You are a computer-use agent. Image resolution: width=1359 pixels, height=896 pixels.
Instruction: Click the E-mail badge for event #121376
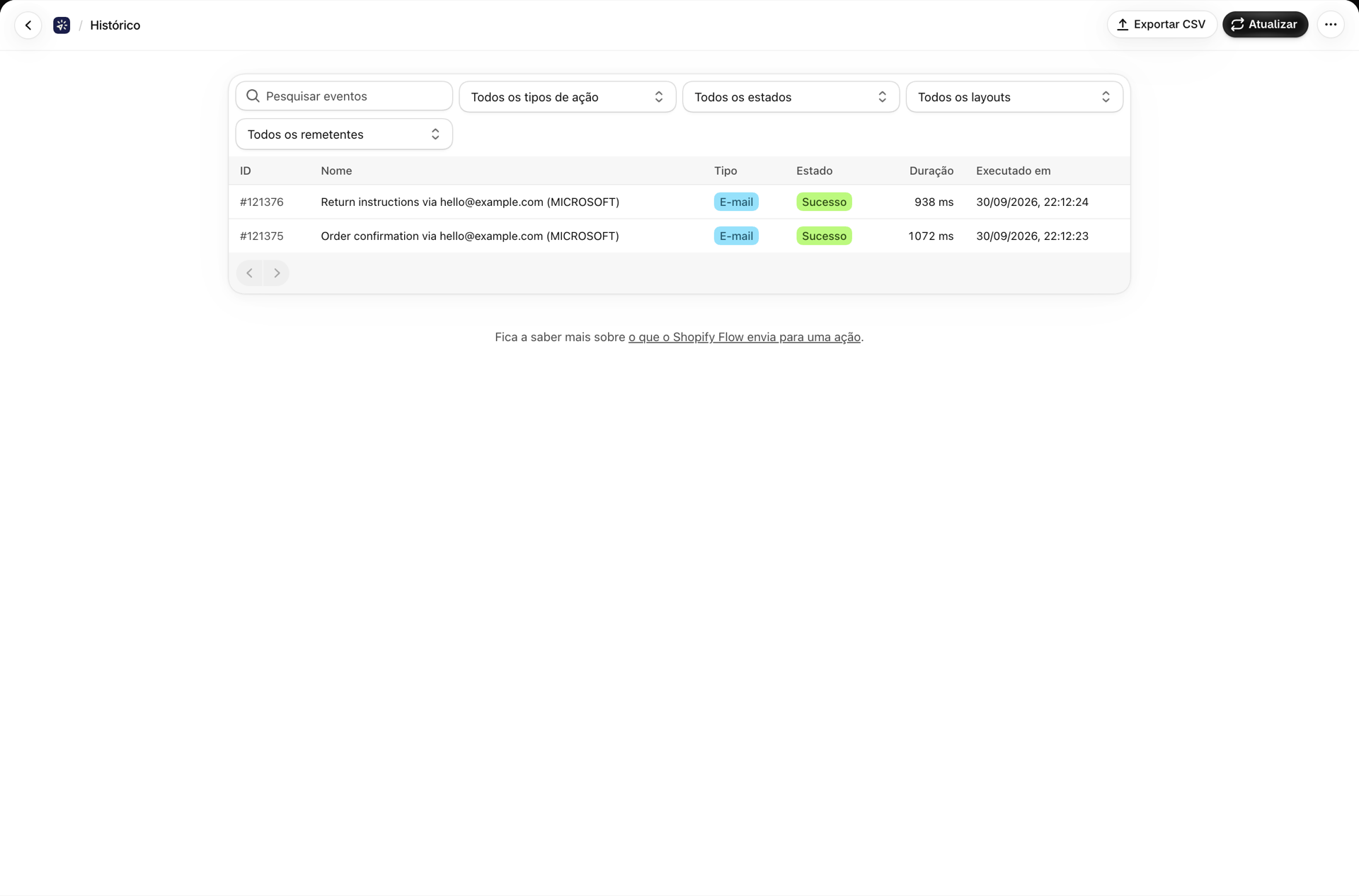pos(736,202)
